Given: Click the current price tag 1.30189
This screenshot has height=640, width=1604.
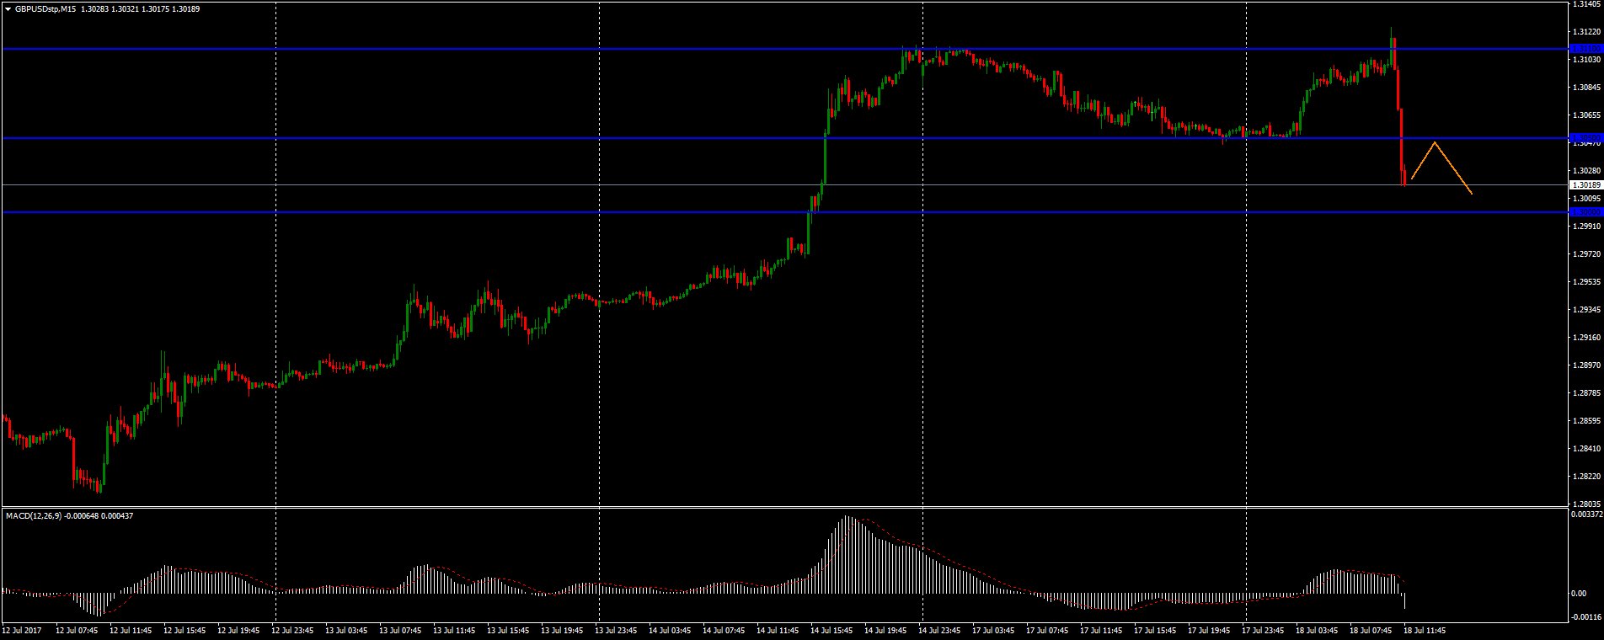Looking at the screenshot, I should click(x=1586, y=184).
